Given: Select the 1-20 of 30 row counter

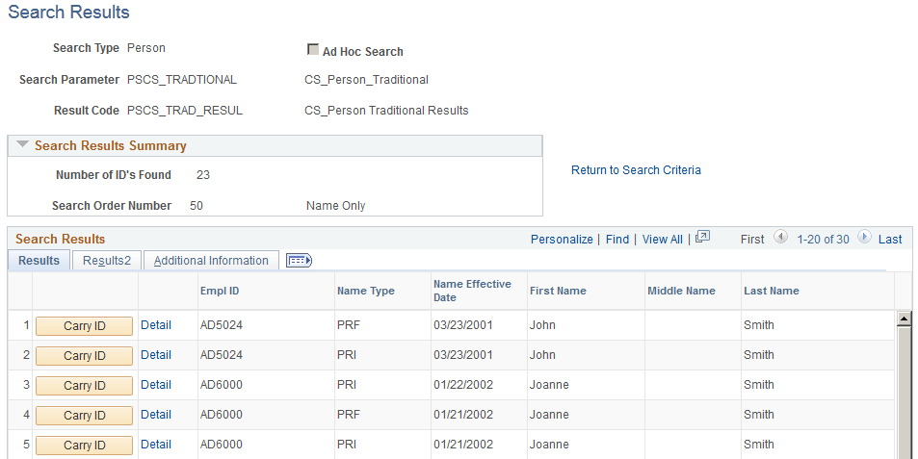Looking at the screenshot, I should (823, 240).
